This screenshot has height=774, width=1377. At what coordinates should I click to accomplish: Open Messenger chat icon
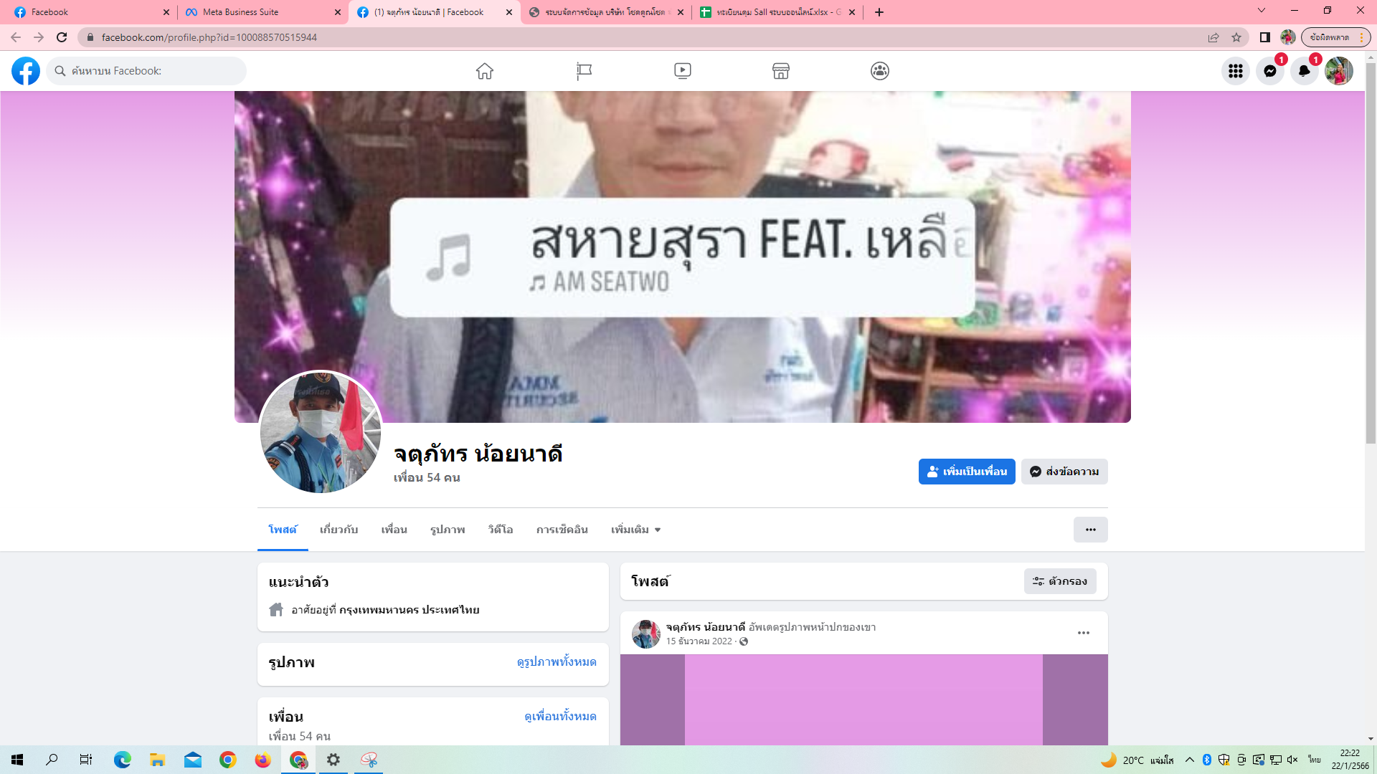pos(1269,71)
